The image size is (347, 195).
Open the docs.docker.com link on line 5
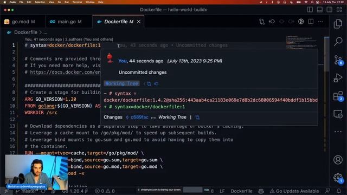pos(65,72)
